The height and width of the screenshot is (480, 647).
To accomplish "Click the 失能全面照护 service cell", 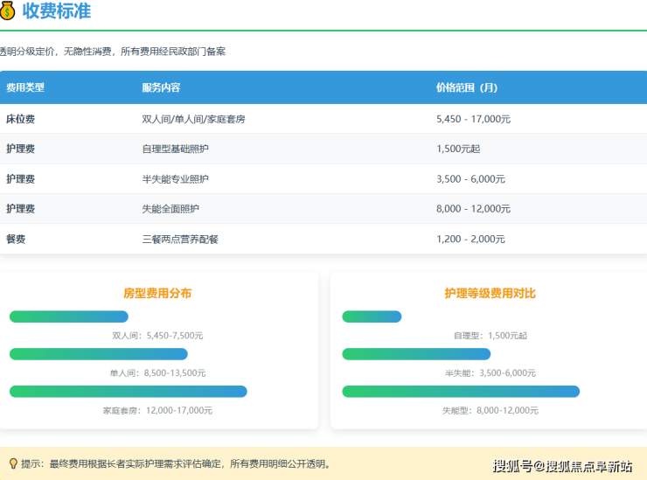I will [170, 209].
